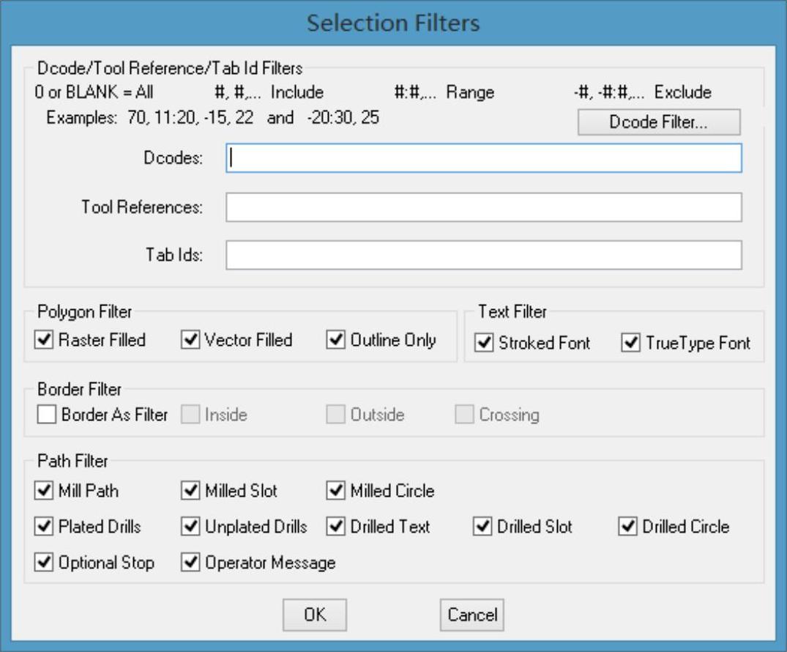Focus the Dcodes input field
787x652 pixels.
(x=483, y=158)
